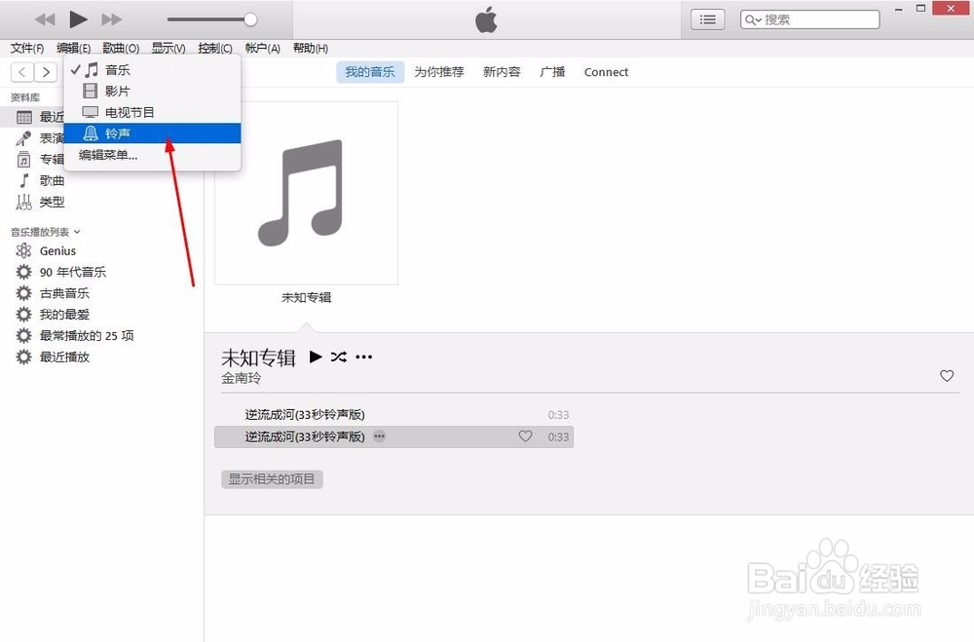The width and height of the screenshot is (974, 642).
Task: Collapse the 音乐播放列表 section chevron
Action: pyautogui.click(x=76, y=232)
